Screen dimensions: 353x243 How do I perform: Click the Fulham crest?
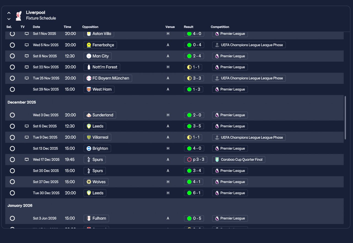pyautogui.click(x=89, y=218)
